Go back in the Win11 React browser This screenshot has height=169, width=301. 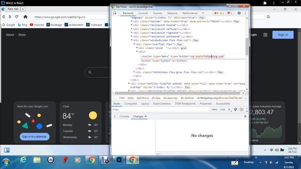4,17
